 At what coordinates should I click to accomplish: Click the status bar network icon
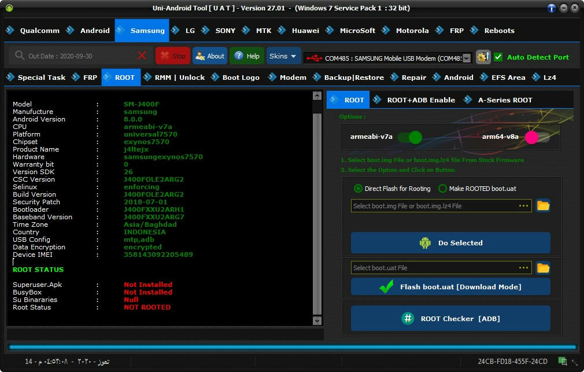[x=563, y=361]
